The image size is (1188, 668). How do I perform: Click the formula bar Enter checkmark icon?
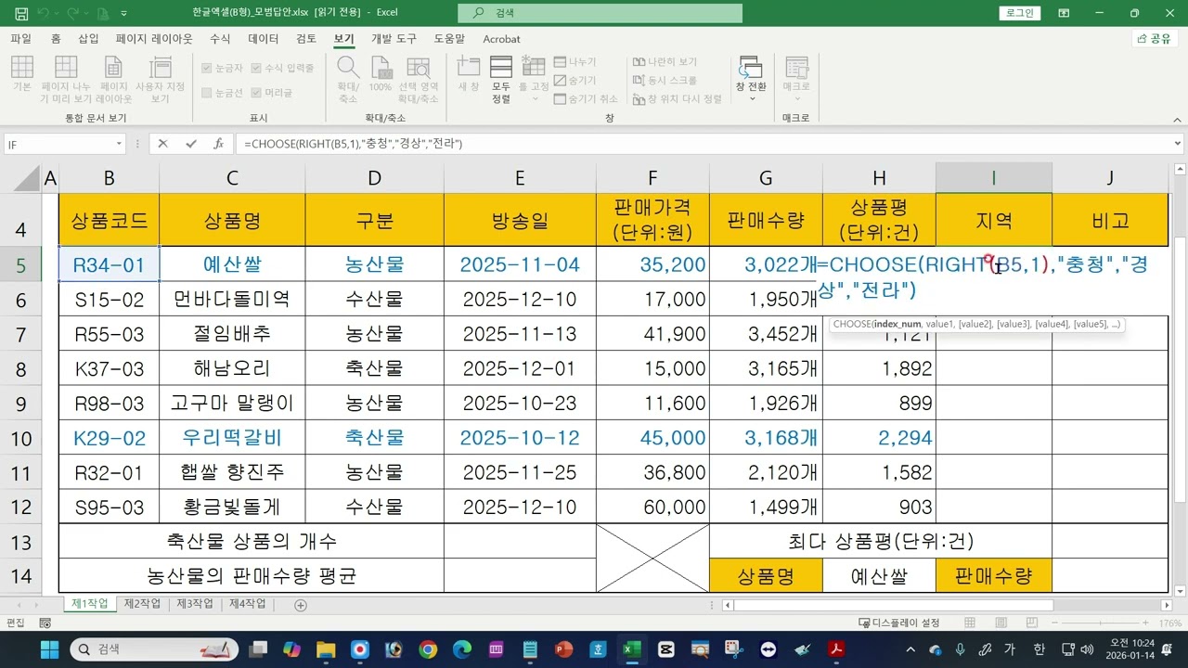[x=191, y=144]
